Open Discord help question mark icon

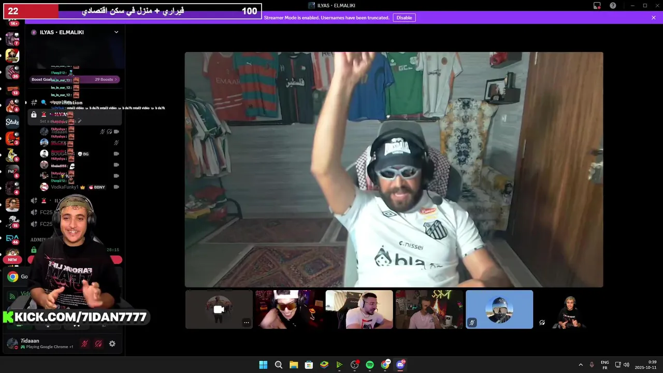613,6
